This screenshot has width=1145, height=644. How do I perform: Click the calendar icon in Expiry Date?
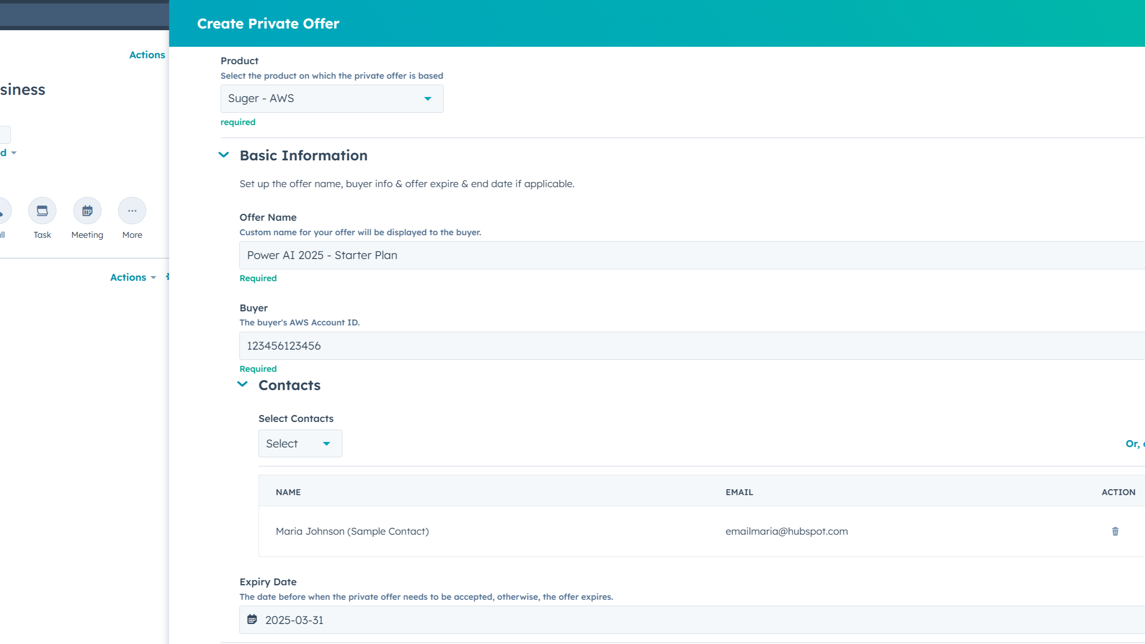[x=252, y=619]
